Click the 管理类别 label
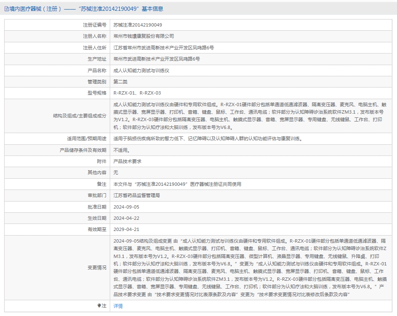This screenshot has height=316, width=397. click(97, 82)
